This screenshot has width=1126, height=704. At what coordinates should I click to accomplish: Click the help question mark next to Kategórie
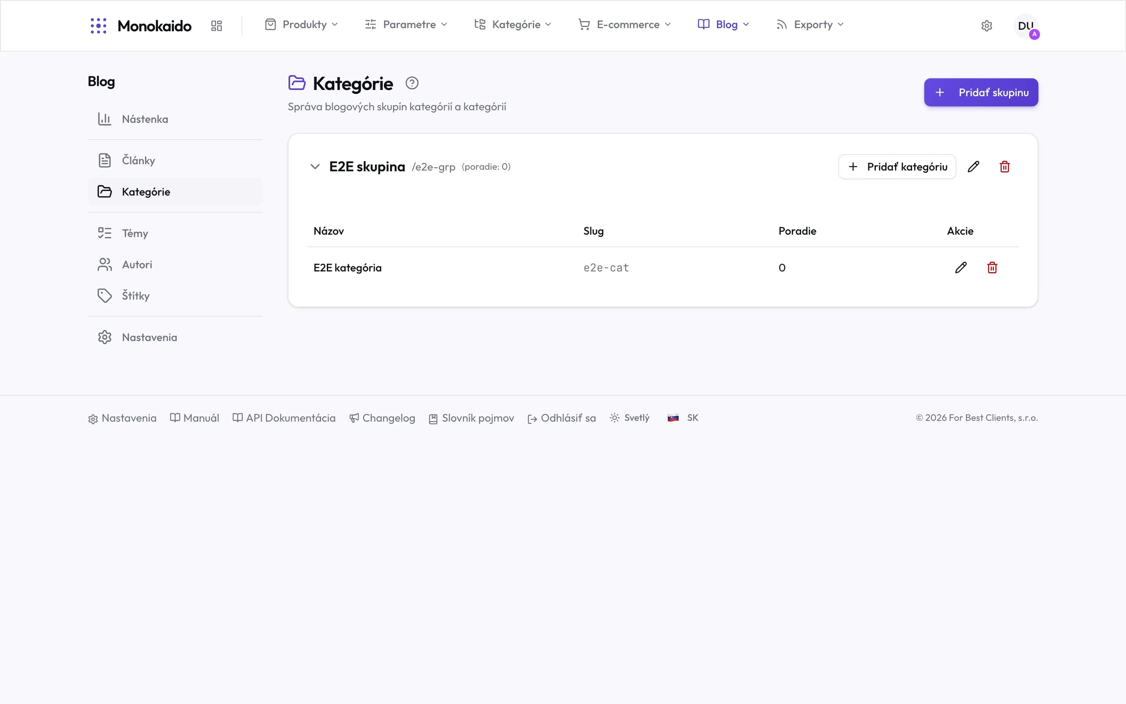[412, 83]
